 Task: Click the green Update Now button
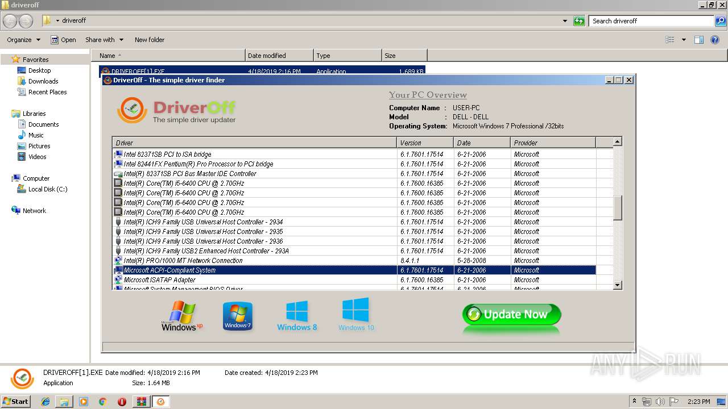point(512,315)
